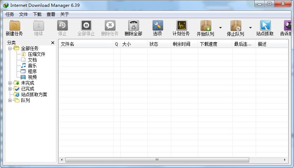Open the 开始队列 dropdown arrow
This screenshot has height=168, width=294.
click(x=220, y=28)
